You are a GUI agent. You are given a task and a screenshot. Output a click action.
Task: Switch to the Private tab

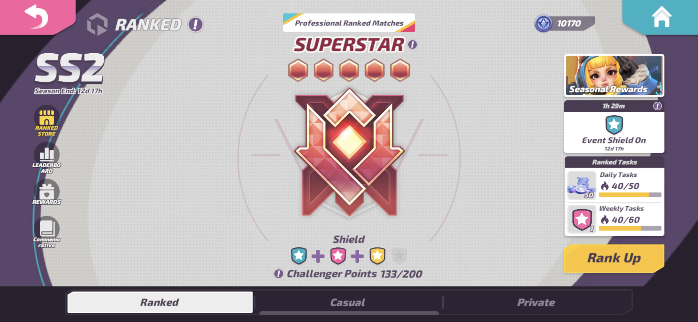[536, 302]
